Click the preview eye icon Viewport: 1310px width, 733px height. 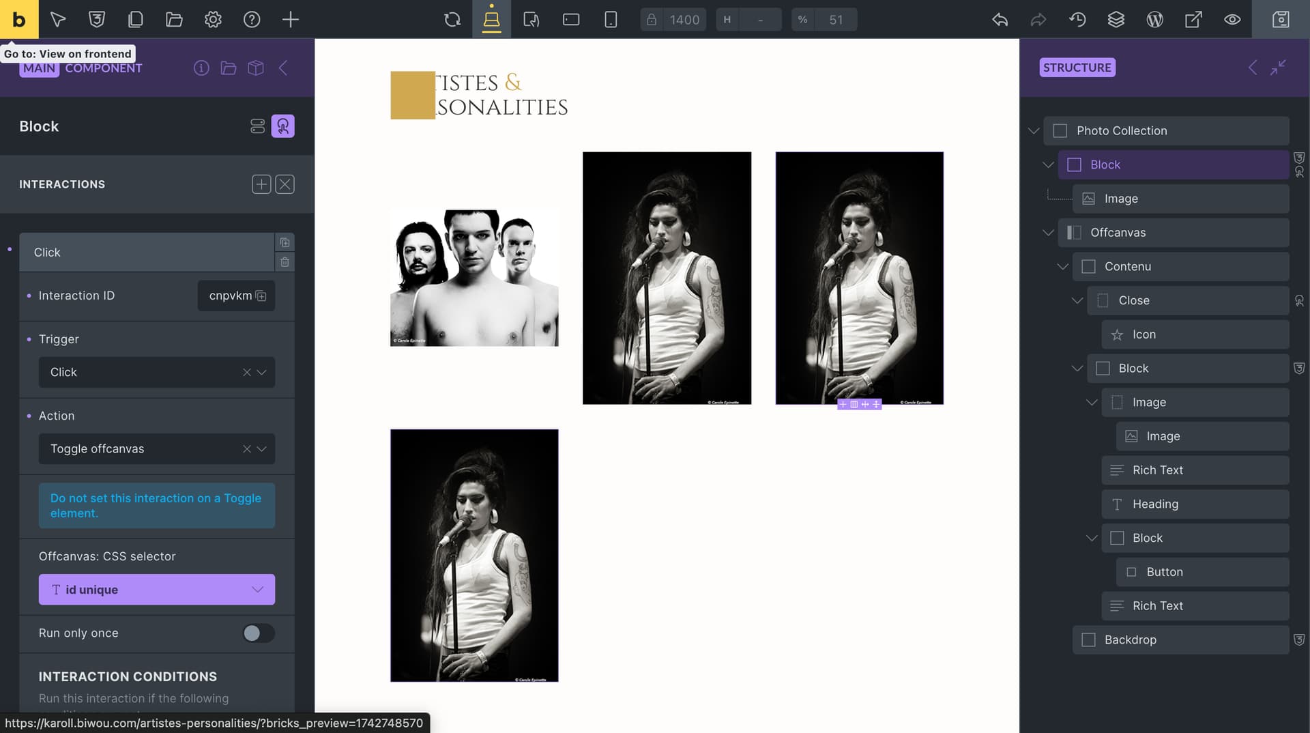tap(1232, 19)
